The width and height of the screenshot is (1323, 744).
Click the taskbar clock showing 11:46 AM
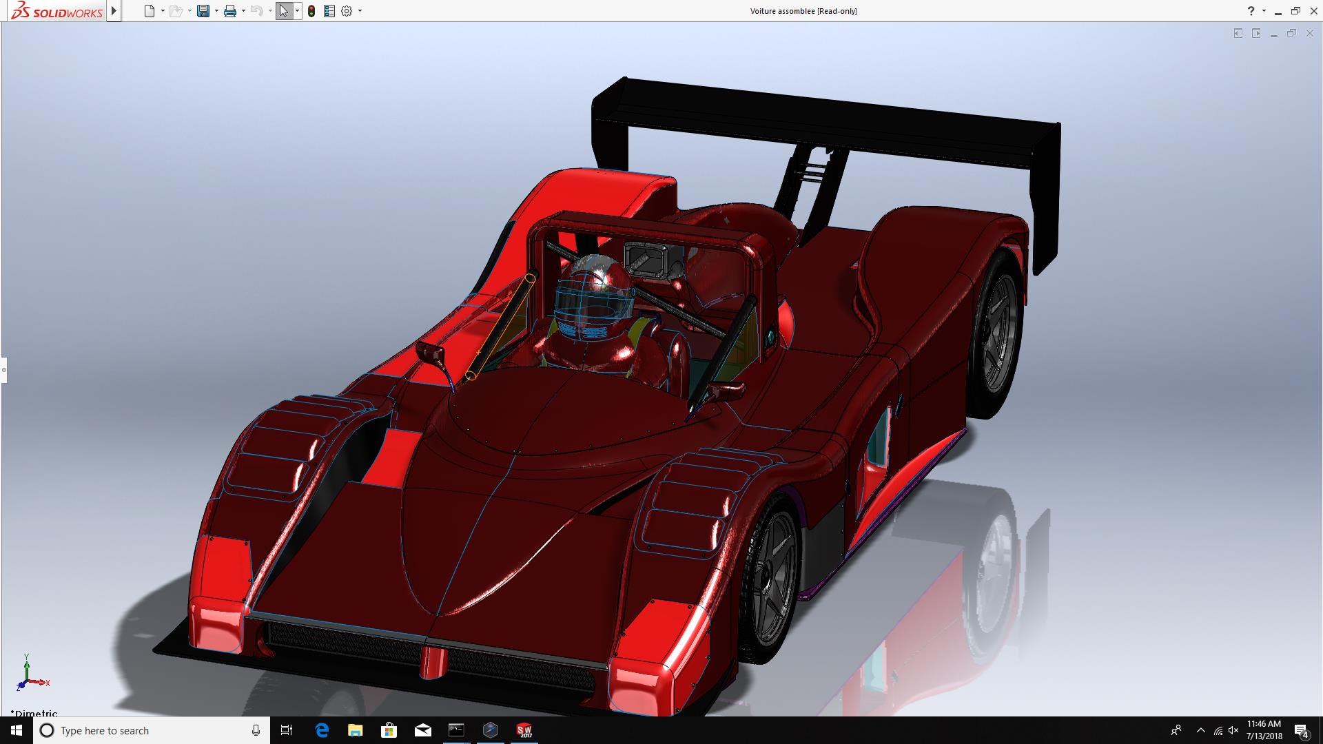click(x=1264, y=730)
